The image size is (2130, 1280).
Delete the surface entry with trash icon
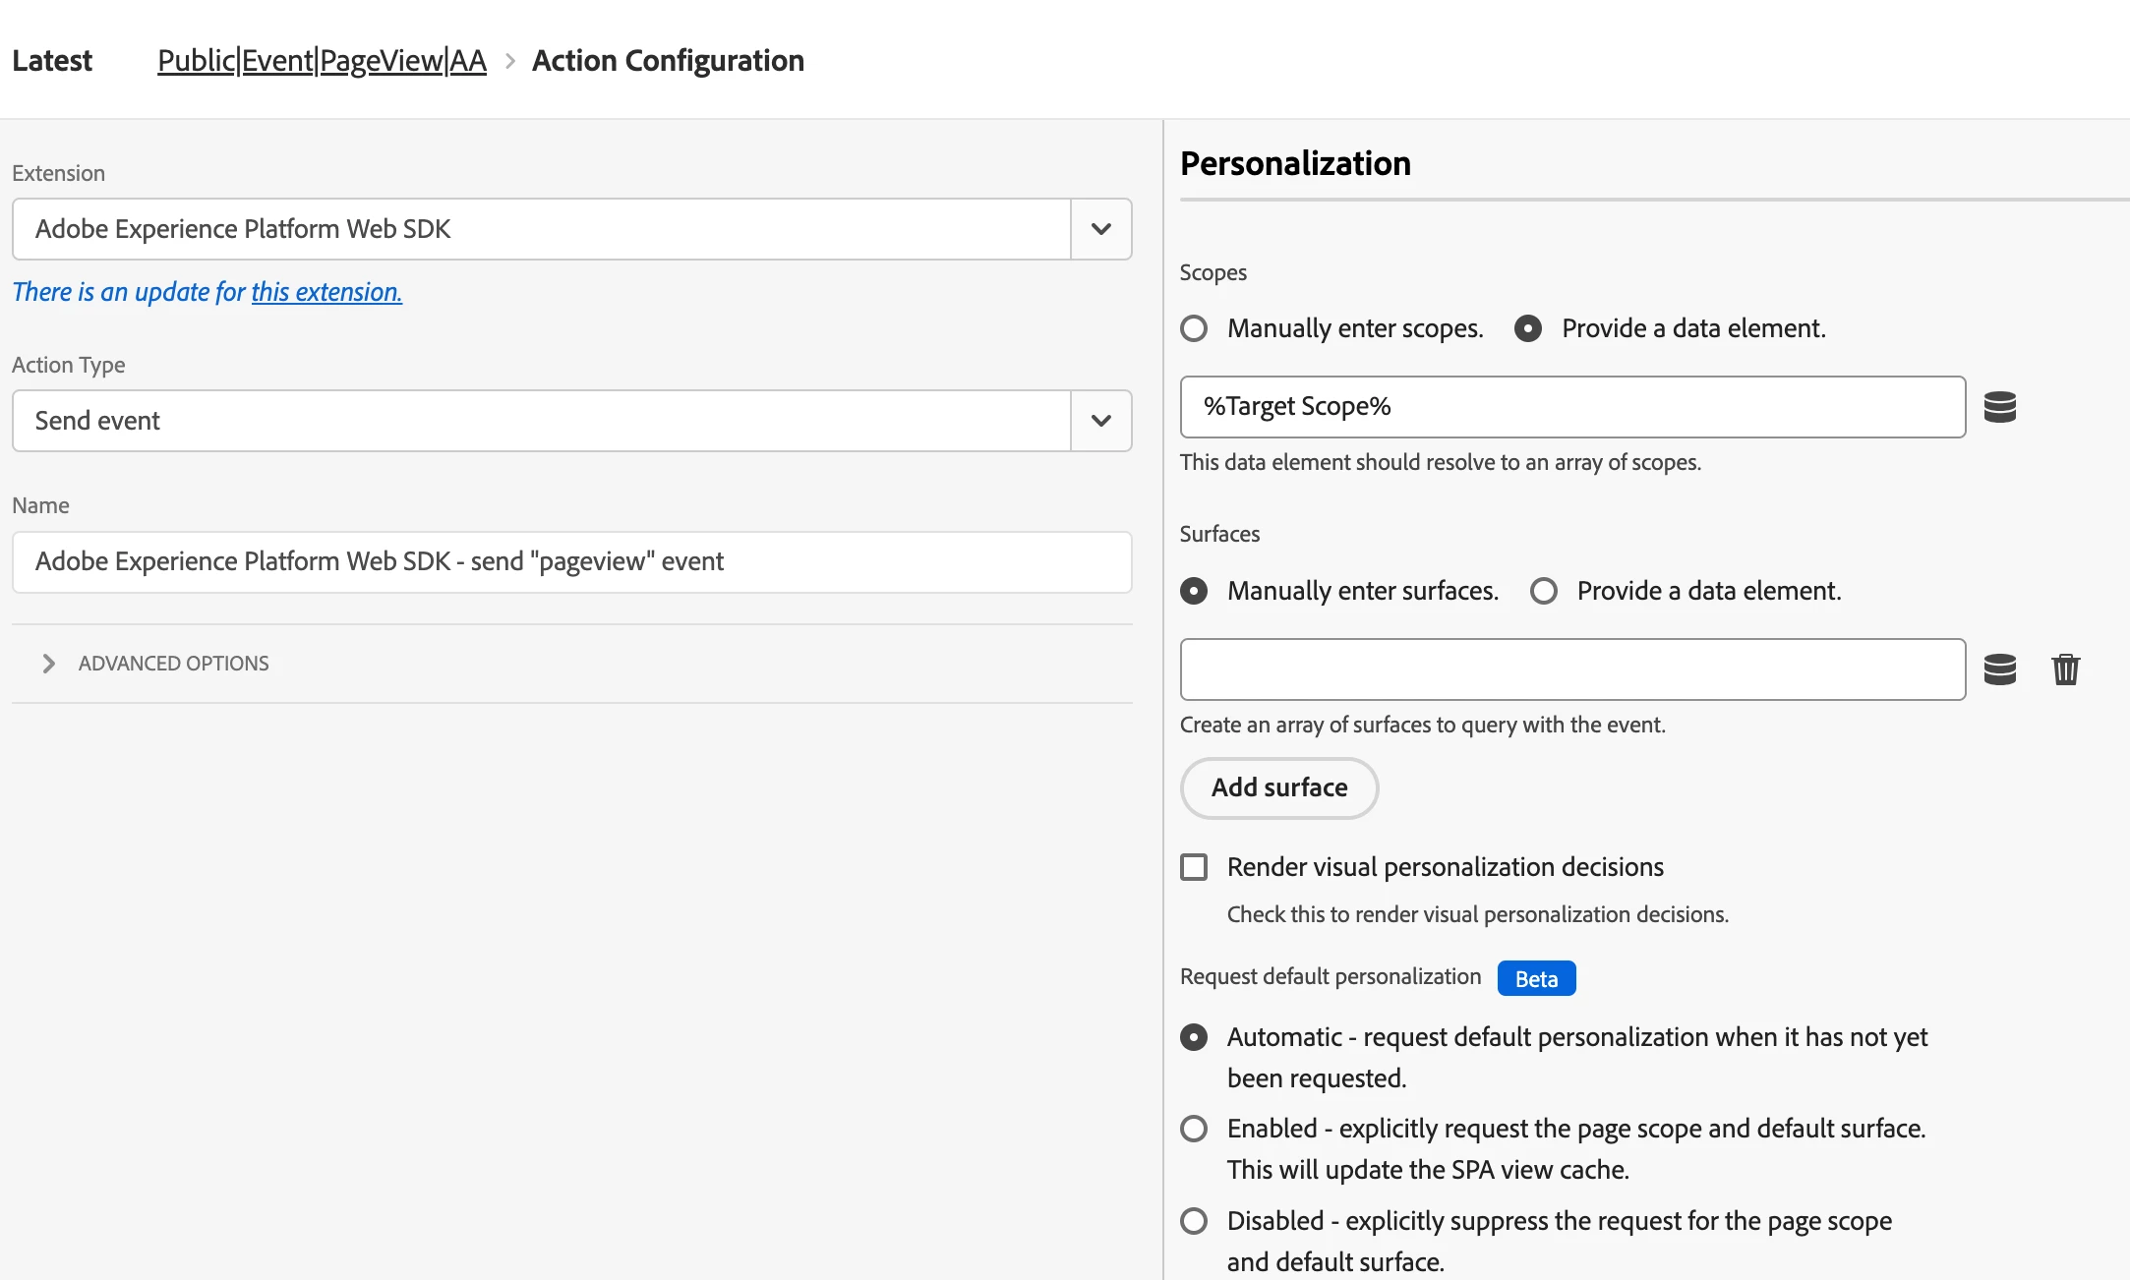coord(2065,669)
